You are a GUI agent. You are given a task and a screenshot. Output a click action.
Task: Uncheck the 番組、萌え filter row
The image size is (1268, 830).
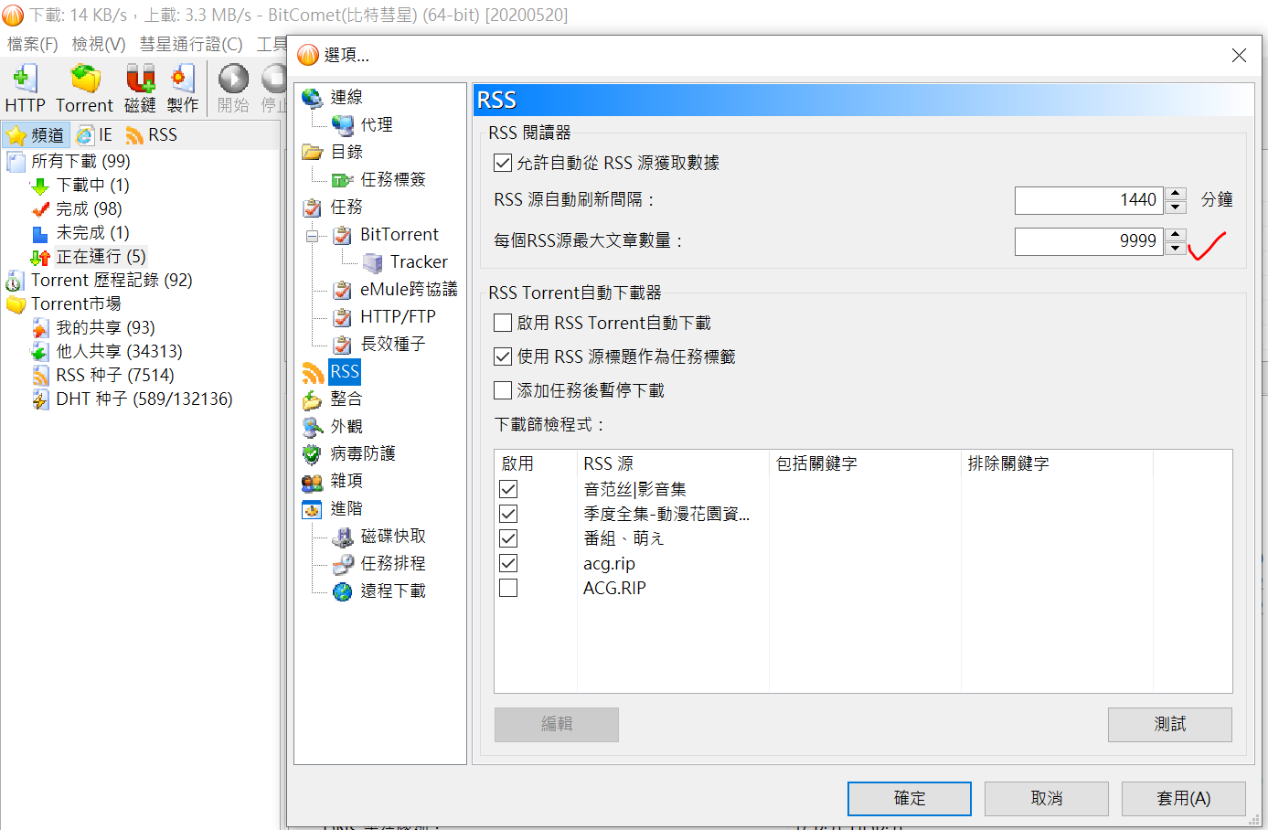pos(508,538)
